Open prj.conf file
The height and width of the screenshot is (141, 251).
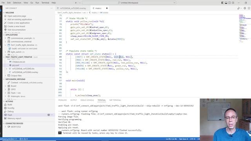(x=16, y=65)
